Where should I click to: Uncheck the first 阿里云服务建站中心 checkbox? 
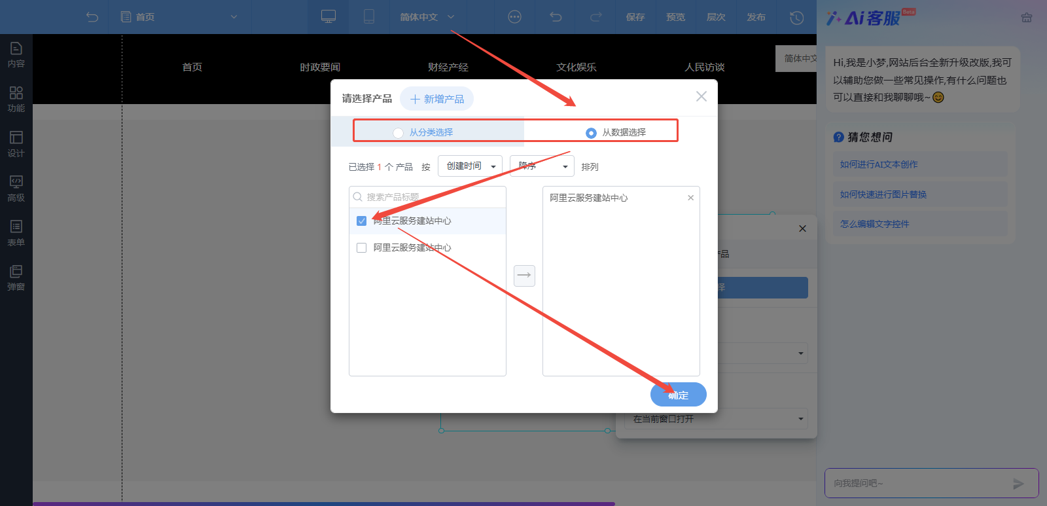coord(361,221)
